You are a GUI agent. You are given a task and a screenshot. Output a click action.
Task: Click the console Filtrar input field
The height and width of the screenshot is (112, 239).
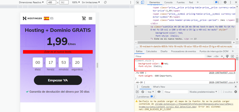click(x=176, y=92)
